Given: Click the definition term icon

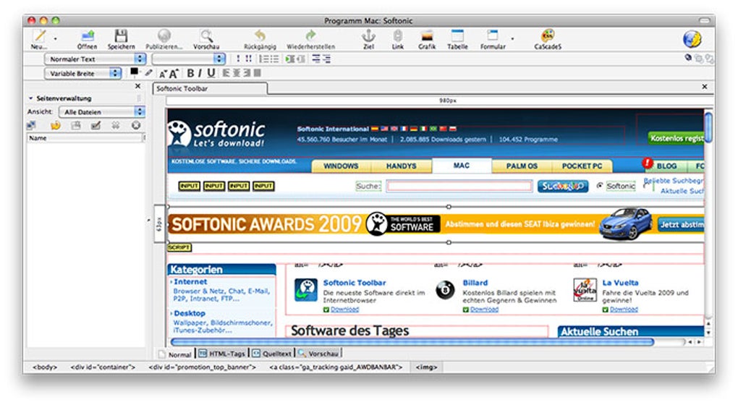Looking at the screenshot, I should coord(315,59).
